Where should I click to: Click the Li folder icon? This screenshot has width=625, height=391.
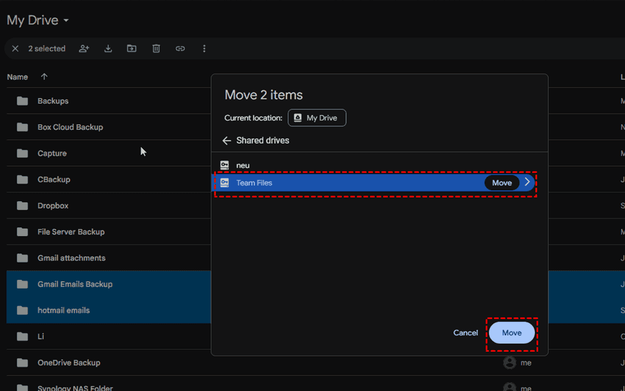pos(22,337)
